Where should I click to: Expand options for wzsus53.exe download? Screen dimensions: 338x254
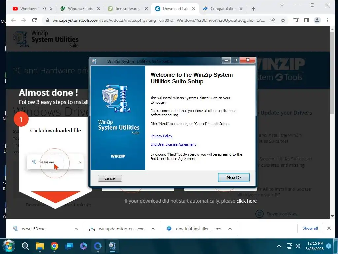point(76,229)
